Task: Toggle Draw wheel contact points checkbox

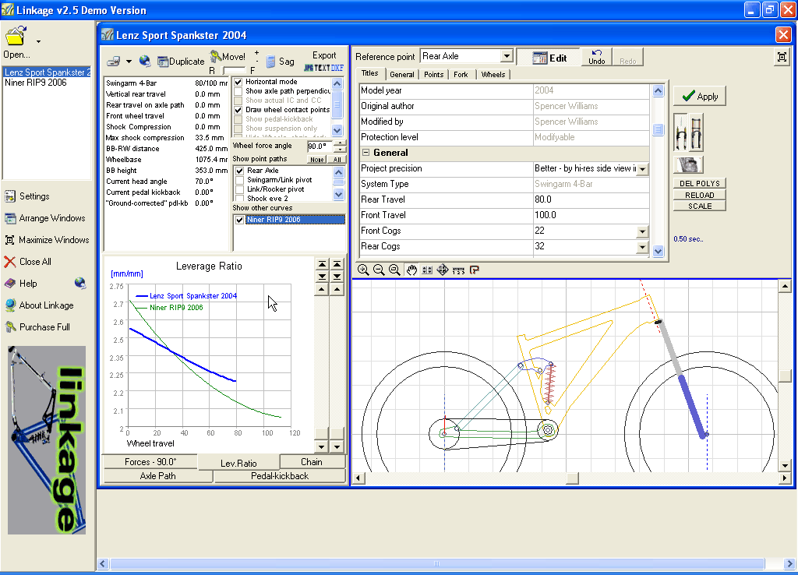Action: [x=238, y=110]
